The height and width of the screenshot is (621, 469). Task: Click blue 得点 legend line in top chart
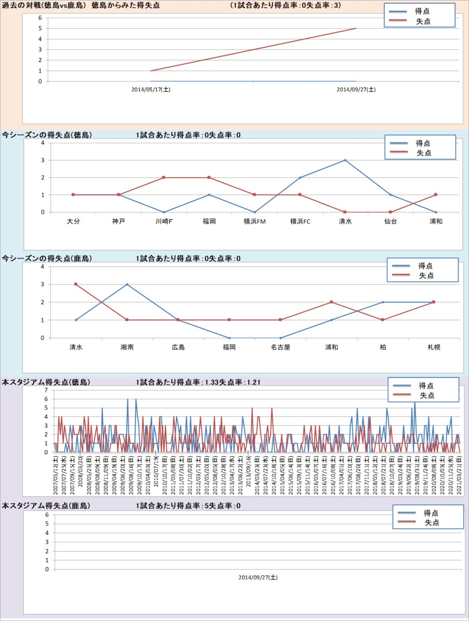398,11
